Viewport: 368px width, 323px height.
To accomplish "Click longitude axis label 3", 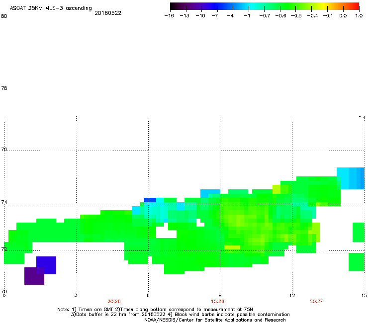I will (76, 296).
